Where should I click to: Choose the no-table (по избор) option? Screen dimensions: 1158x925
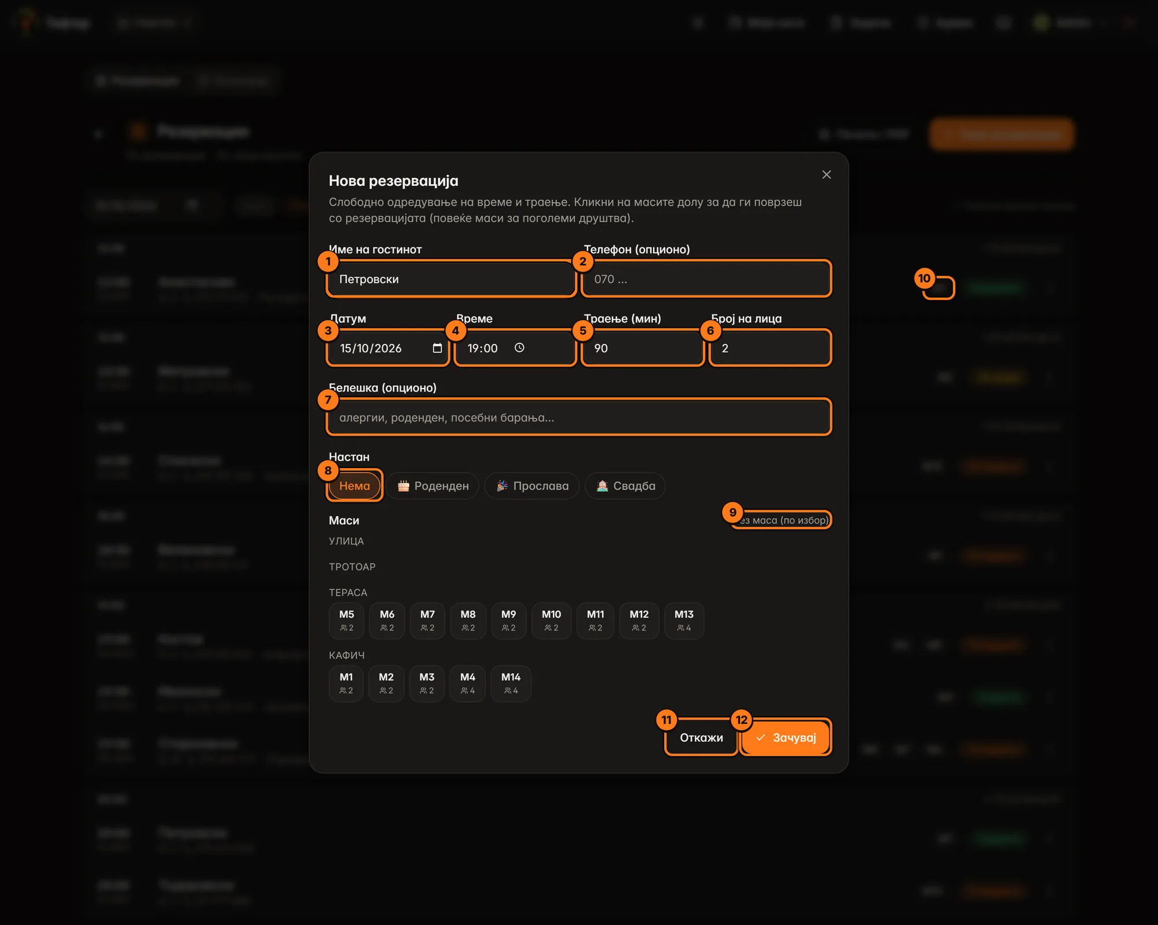[x=782, y=520]
